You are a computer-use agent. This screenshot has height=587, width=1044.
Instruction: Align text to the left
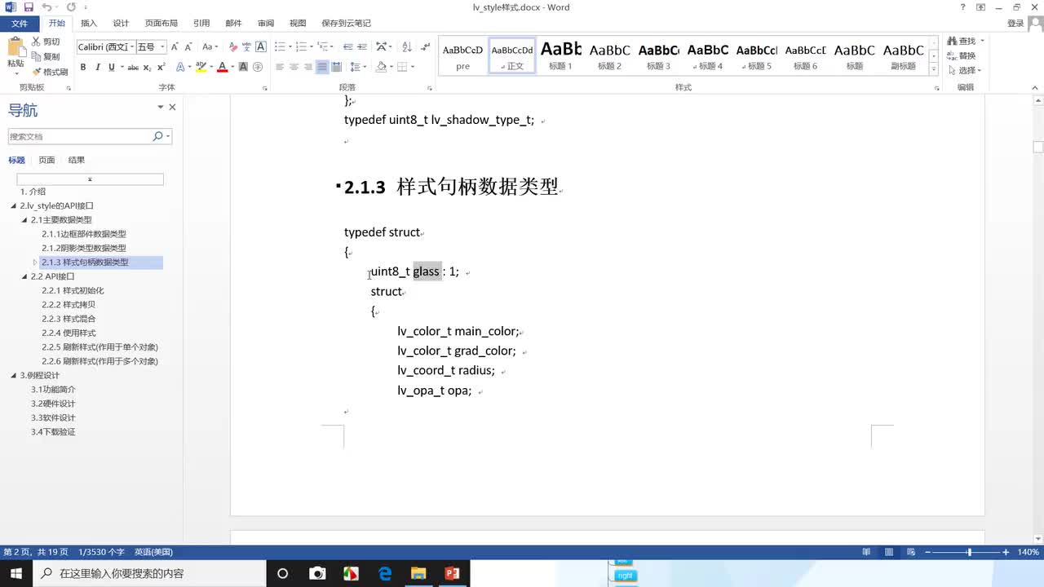tap(280, 67)
